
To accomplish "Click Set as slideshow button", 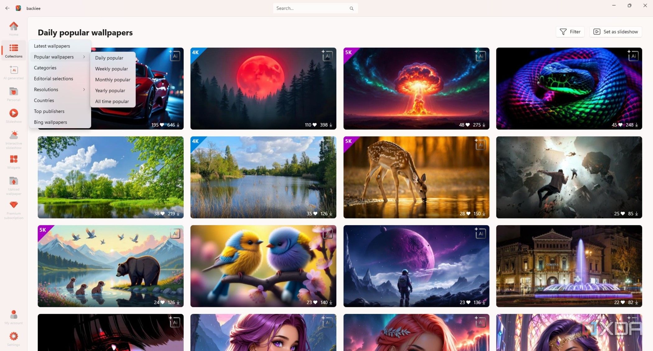I will pyautogui.click(x=615, y=32).
